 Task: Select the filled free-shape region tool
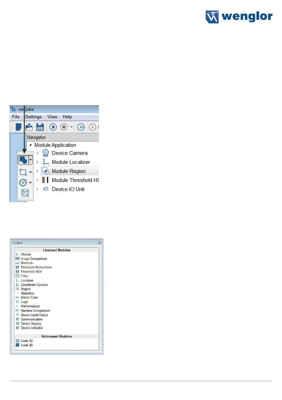(x=23, y=160)
